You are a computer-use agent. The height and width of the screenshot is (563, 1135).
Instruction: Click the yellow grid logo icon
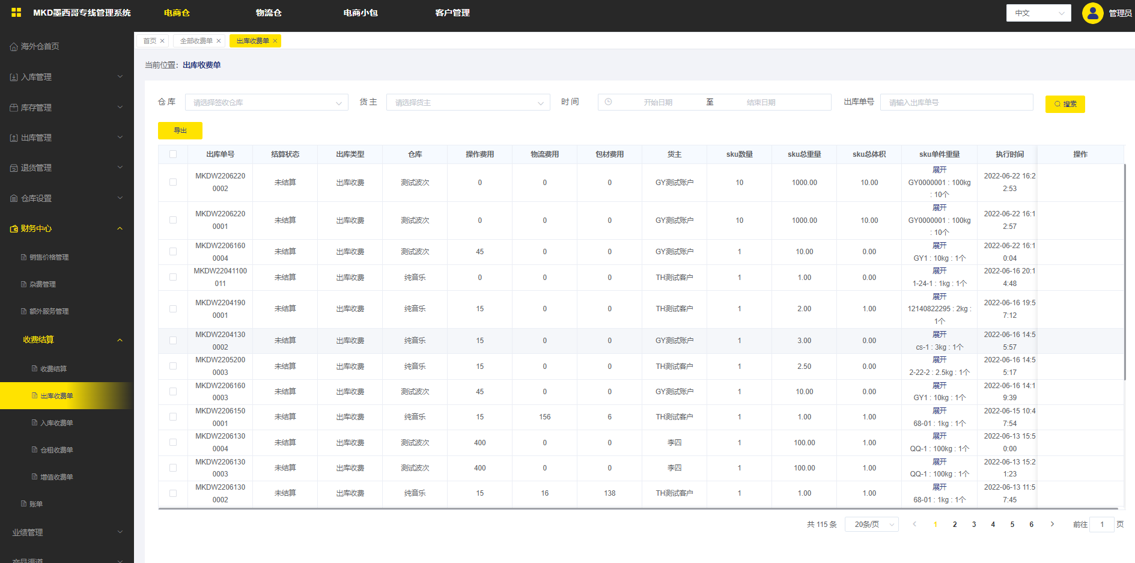pyautogui.click(x=16, y=13)
